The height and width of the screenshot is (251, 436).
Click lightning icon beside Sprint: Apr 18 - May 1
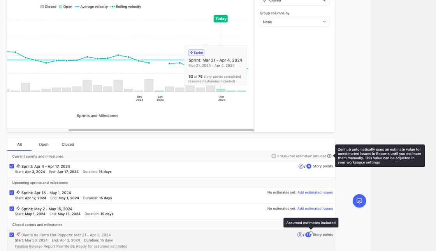[18, 192]
